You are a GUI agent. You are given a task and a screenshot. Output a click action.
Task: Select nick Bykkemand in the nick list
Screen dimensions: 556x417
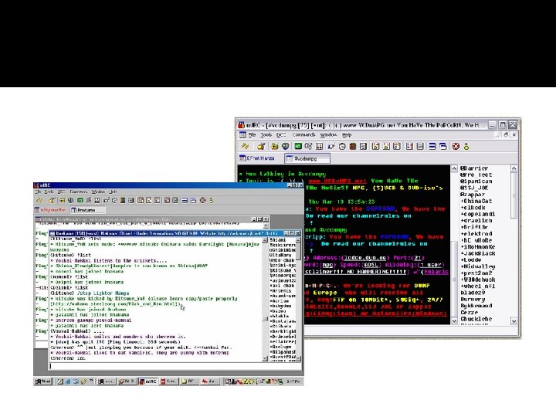pos(476,305)
